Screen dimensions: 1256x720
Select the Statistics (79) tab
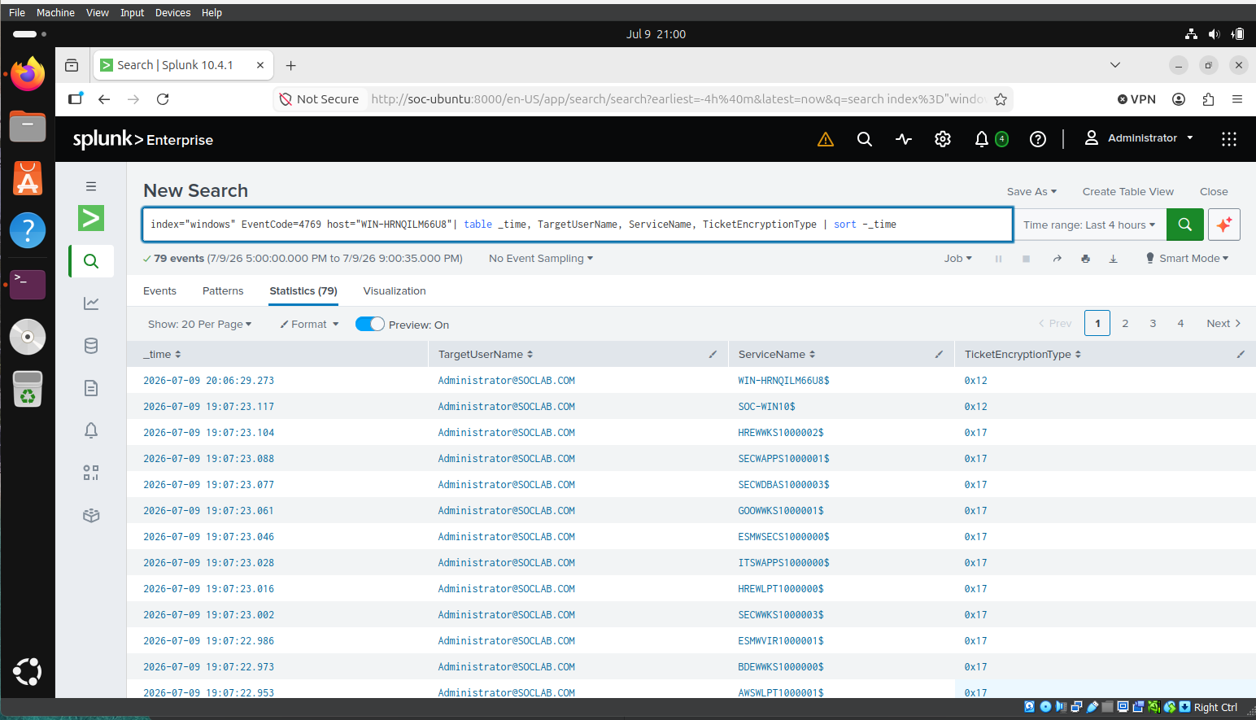(x=303, y=290)
